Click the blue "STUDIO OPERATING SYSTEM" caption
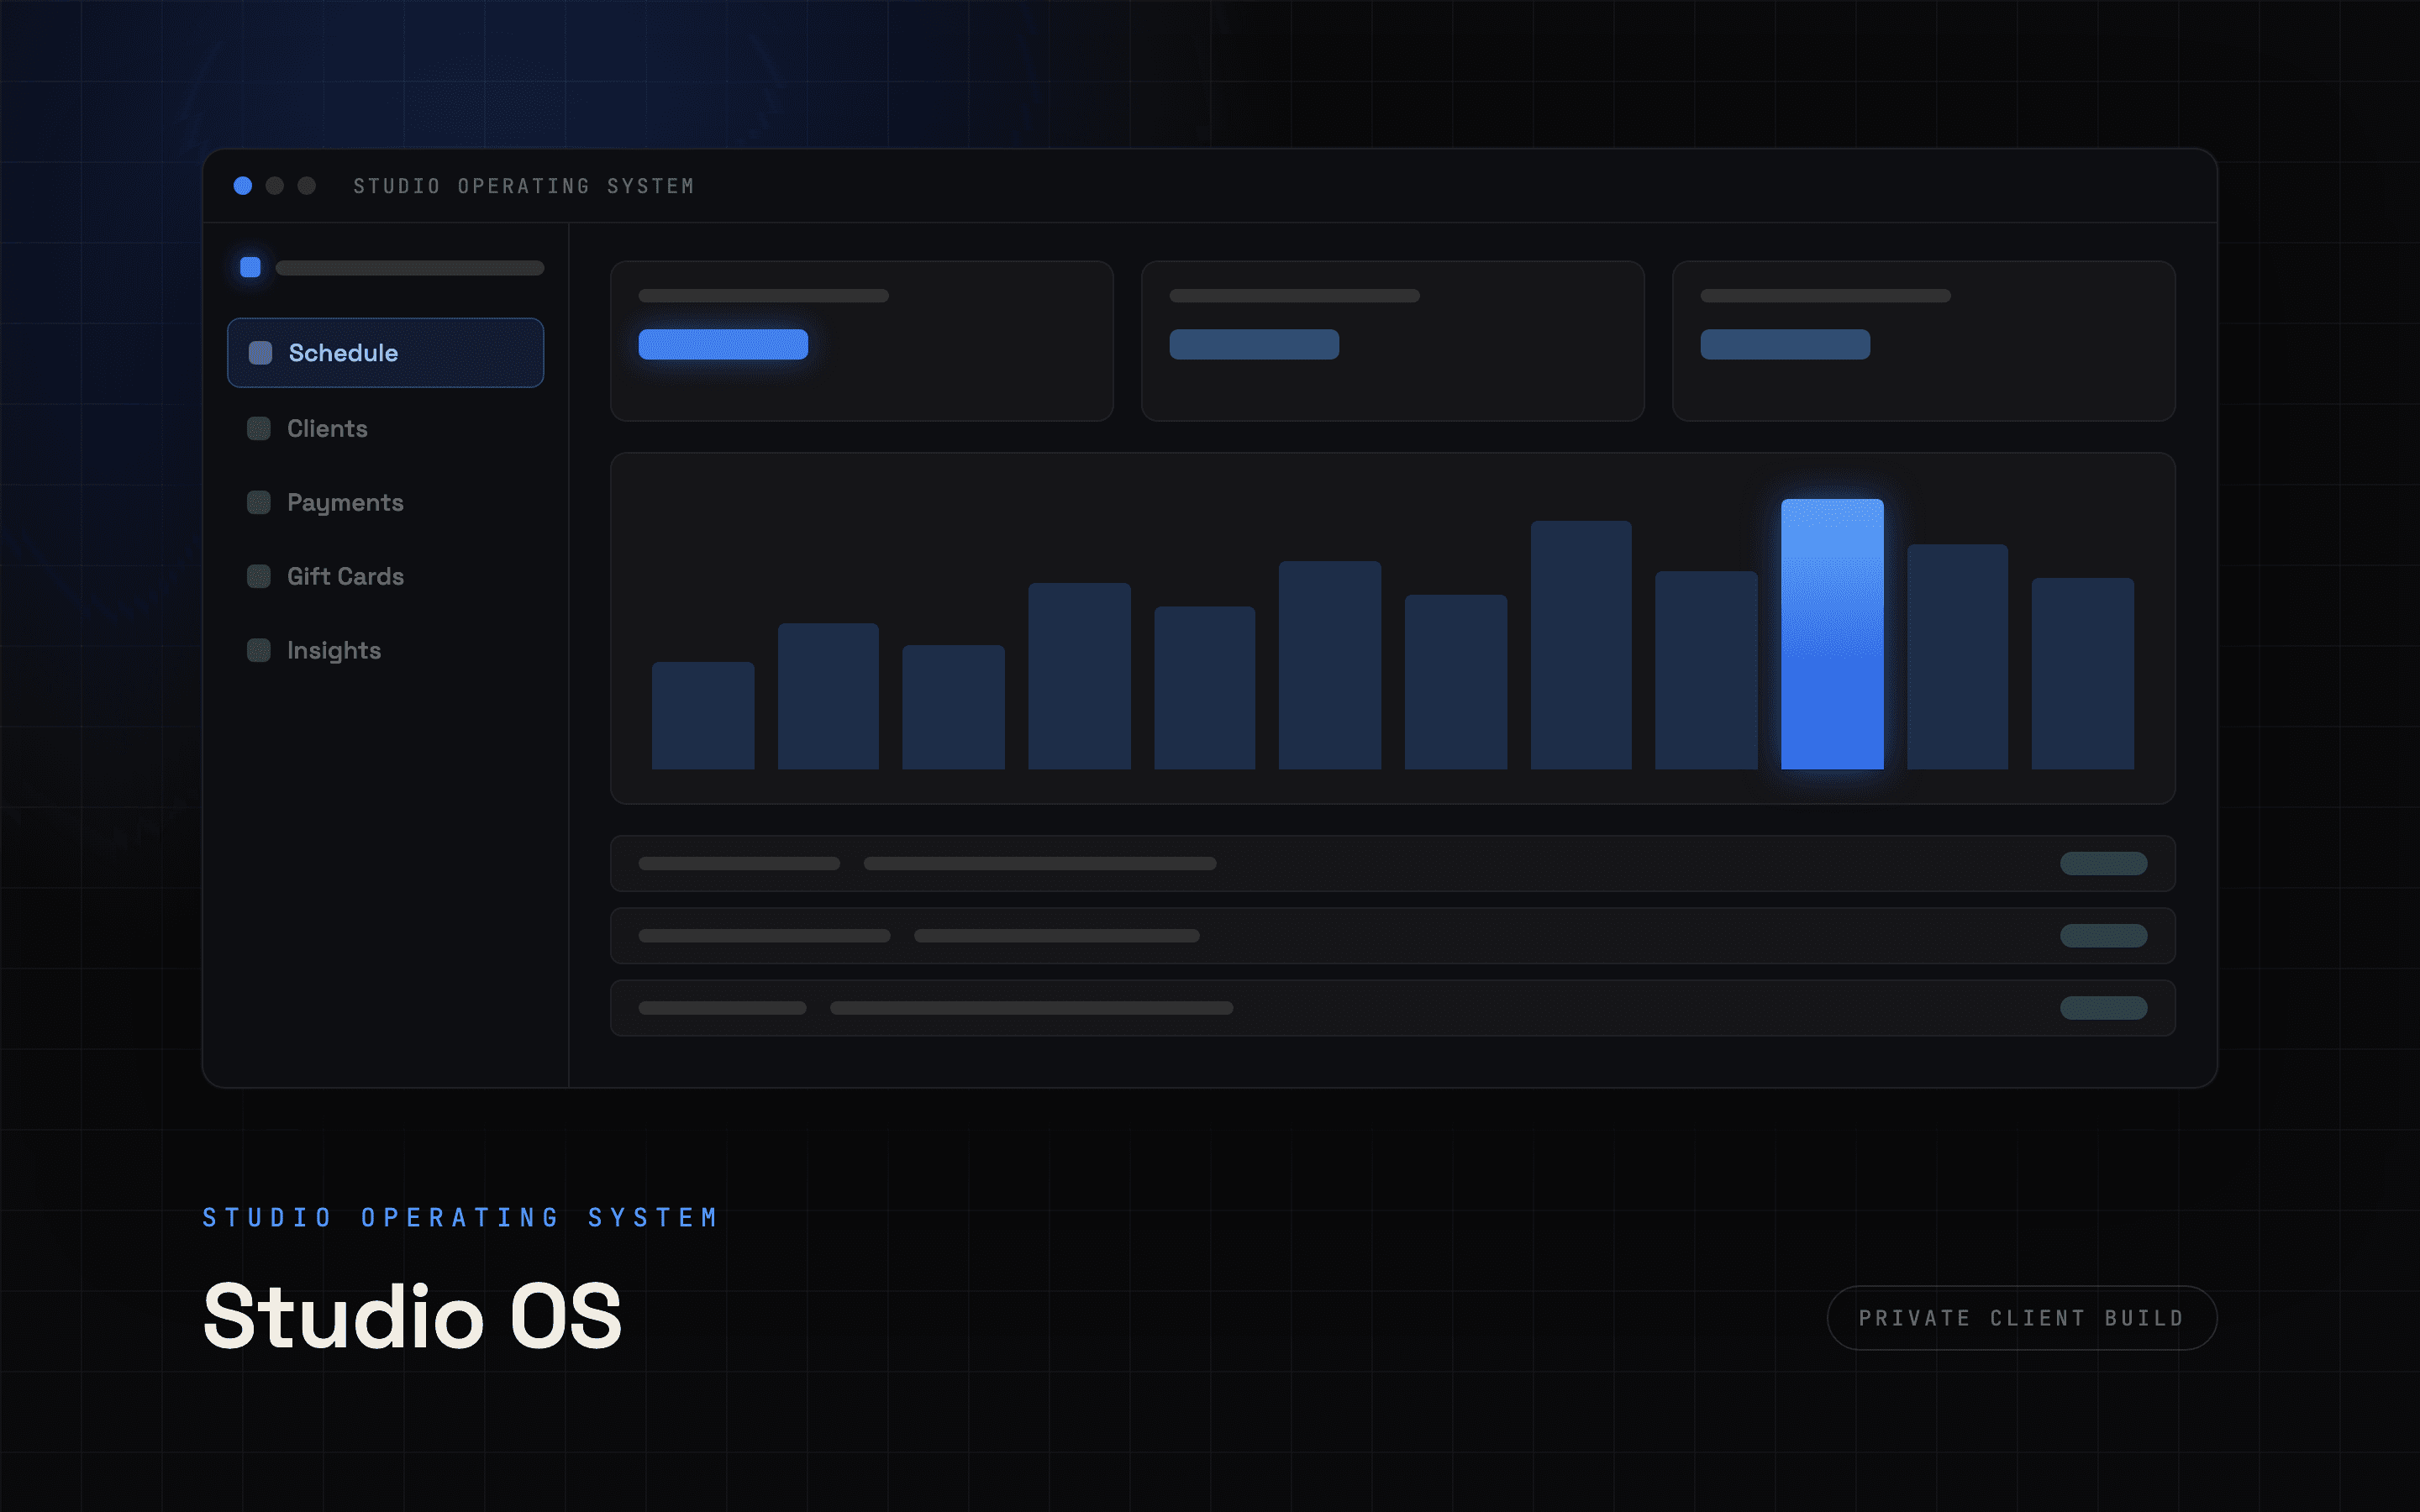This screenshot has width=2420, height=1512. [x=460, y=1217]
